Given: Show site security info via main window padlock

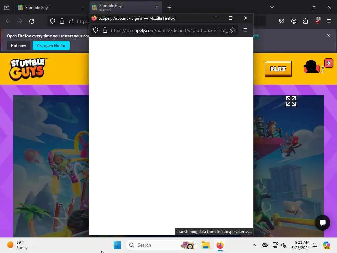Looking at the screenshot, I should click(62, 21).
